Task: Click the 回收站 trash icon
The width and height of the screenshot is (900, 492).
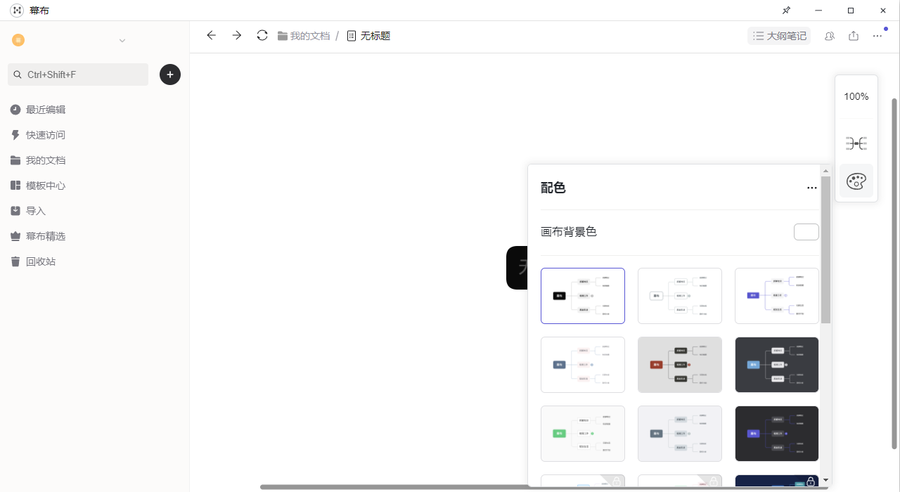Action: (x=15, y=261)
